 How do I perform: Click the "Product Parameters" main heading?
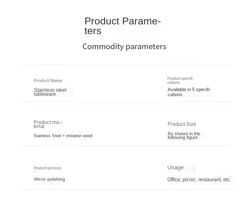[x=122, y=26]
